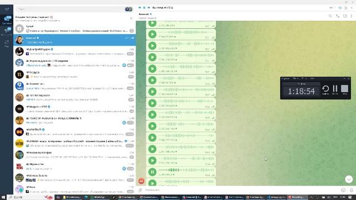The height and width of the screenshot is (200, 356).
Task: Open the MIG NEWS channel chat
Action: (75, 167)
